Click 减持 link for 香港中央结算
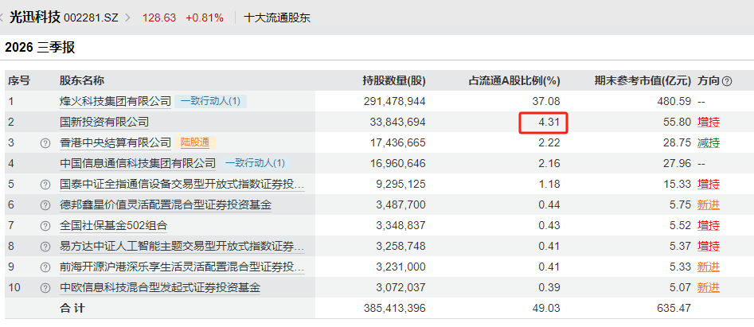754x327 pixels. click(709, 142)
